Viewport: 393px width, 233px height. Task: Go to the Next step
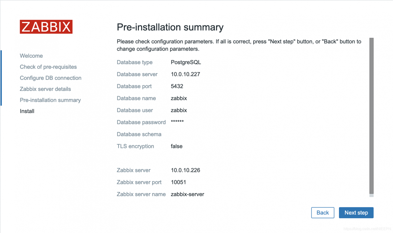coord(356,213)
